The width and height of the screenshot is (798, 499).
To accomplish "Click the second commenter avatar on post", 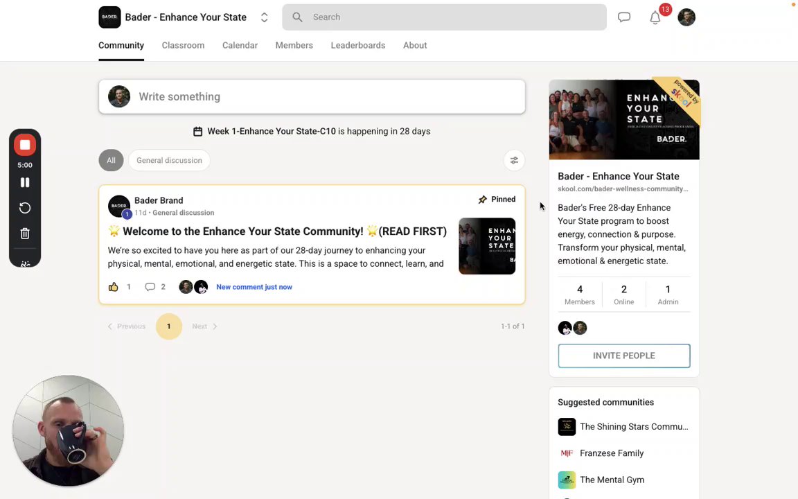I will [201, 287].
